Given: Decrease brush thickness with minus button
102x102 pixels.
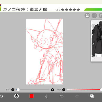Looking at the screenshot, I should [13, 90].
